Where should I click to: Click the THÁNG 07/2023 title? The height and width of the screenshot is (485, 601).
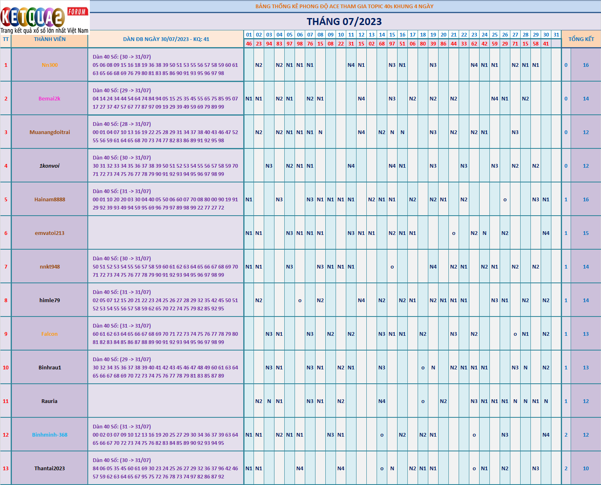(x=344, y=22)
